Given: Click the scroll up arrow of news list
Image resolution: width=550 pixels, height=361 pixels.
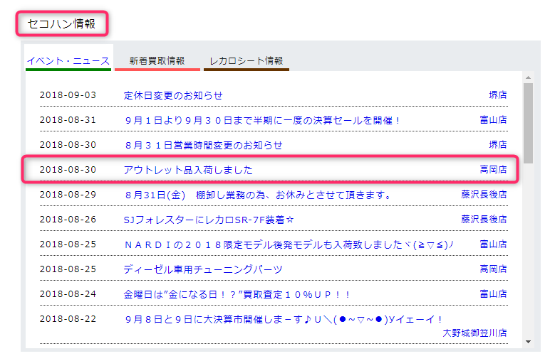Looking at the screenshot, I should [x=528, y=77].
